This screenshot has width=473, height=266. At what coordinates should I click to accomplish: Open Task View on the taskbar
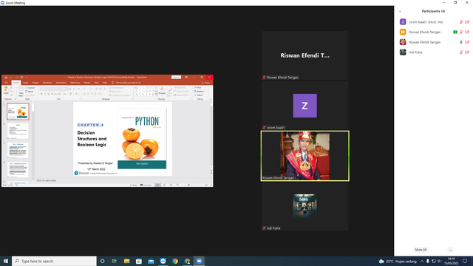tap(115, 261)
